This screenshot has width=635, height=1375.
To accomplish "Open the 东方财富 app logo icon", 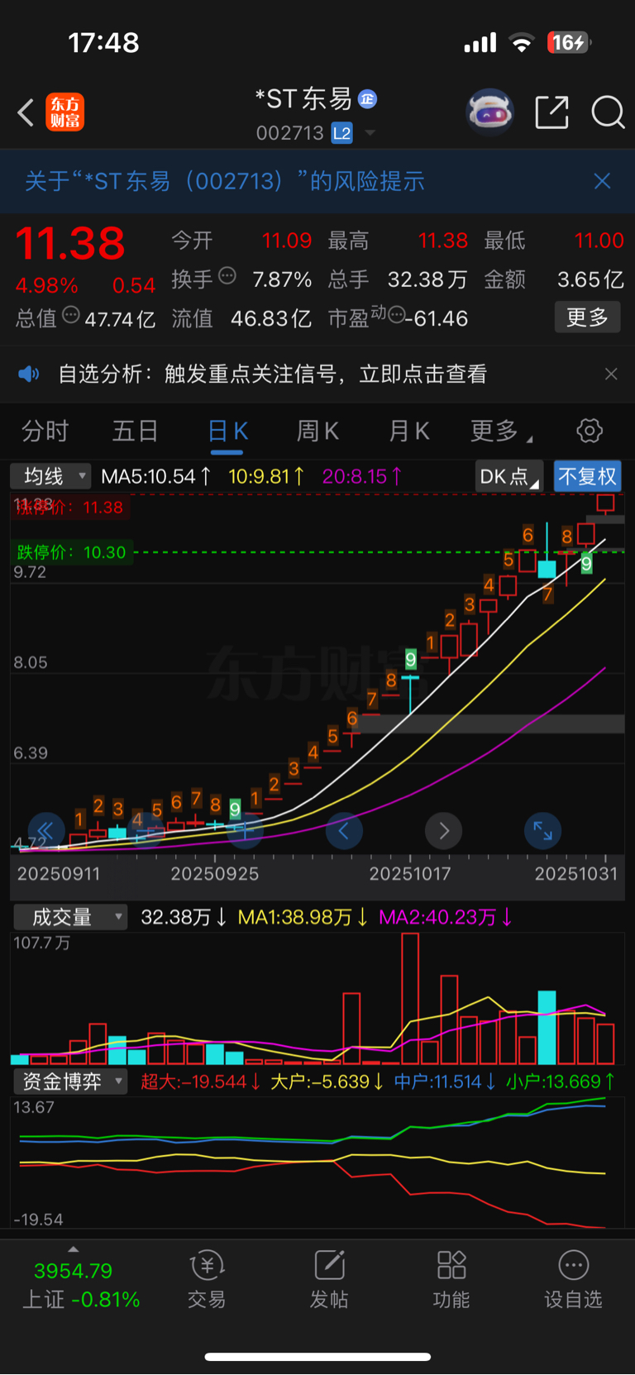I will pyautogui.click(x=64, y=112).
